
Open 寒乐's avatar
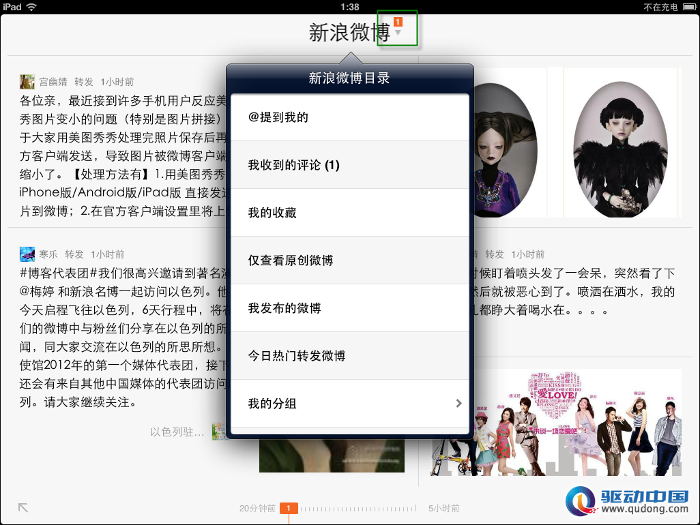click(x=27, y=254)
